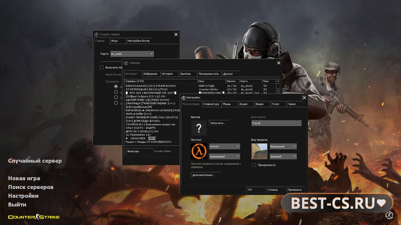
Task: Enable the Включить ботов checkbox in Создать сервер
Action: coord(102,67)
